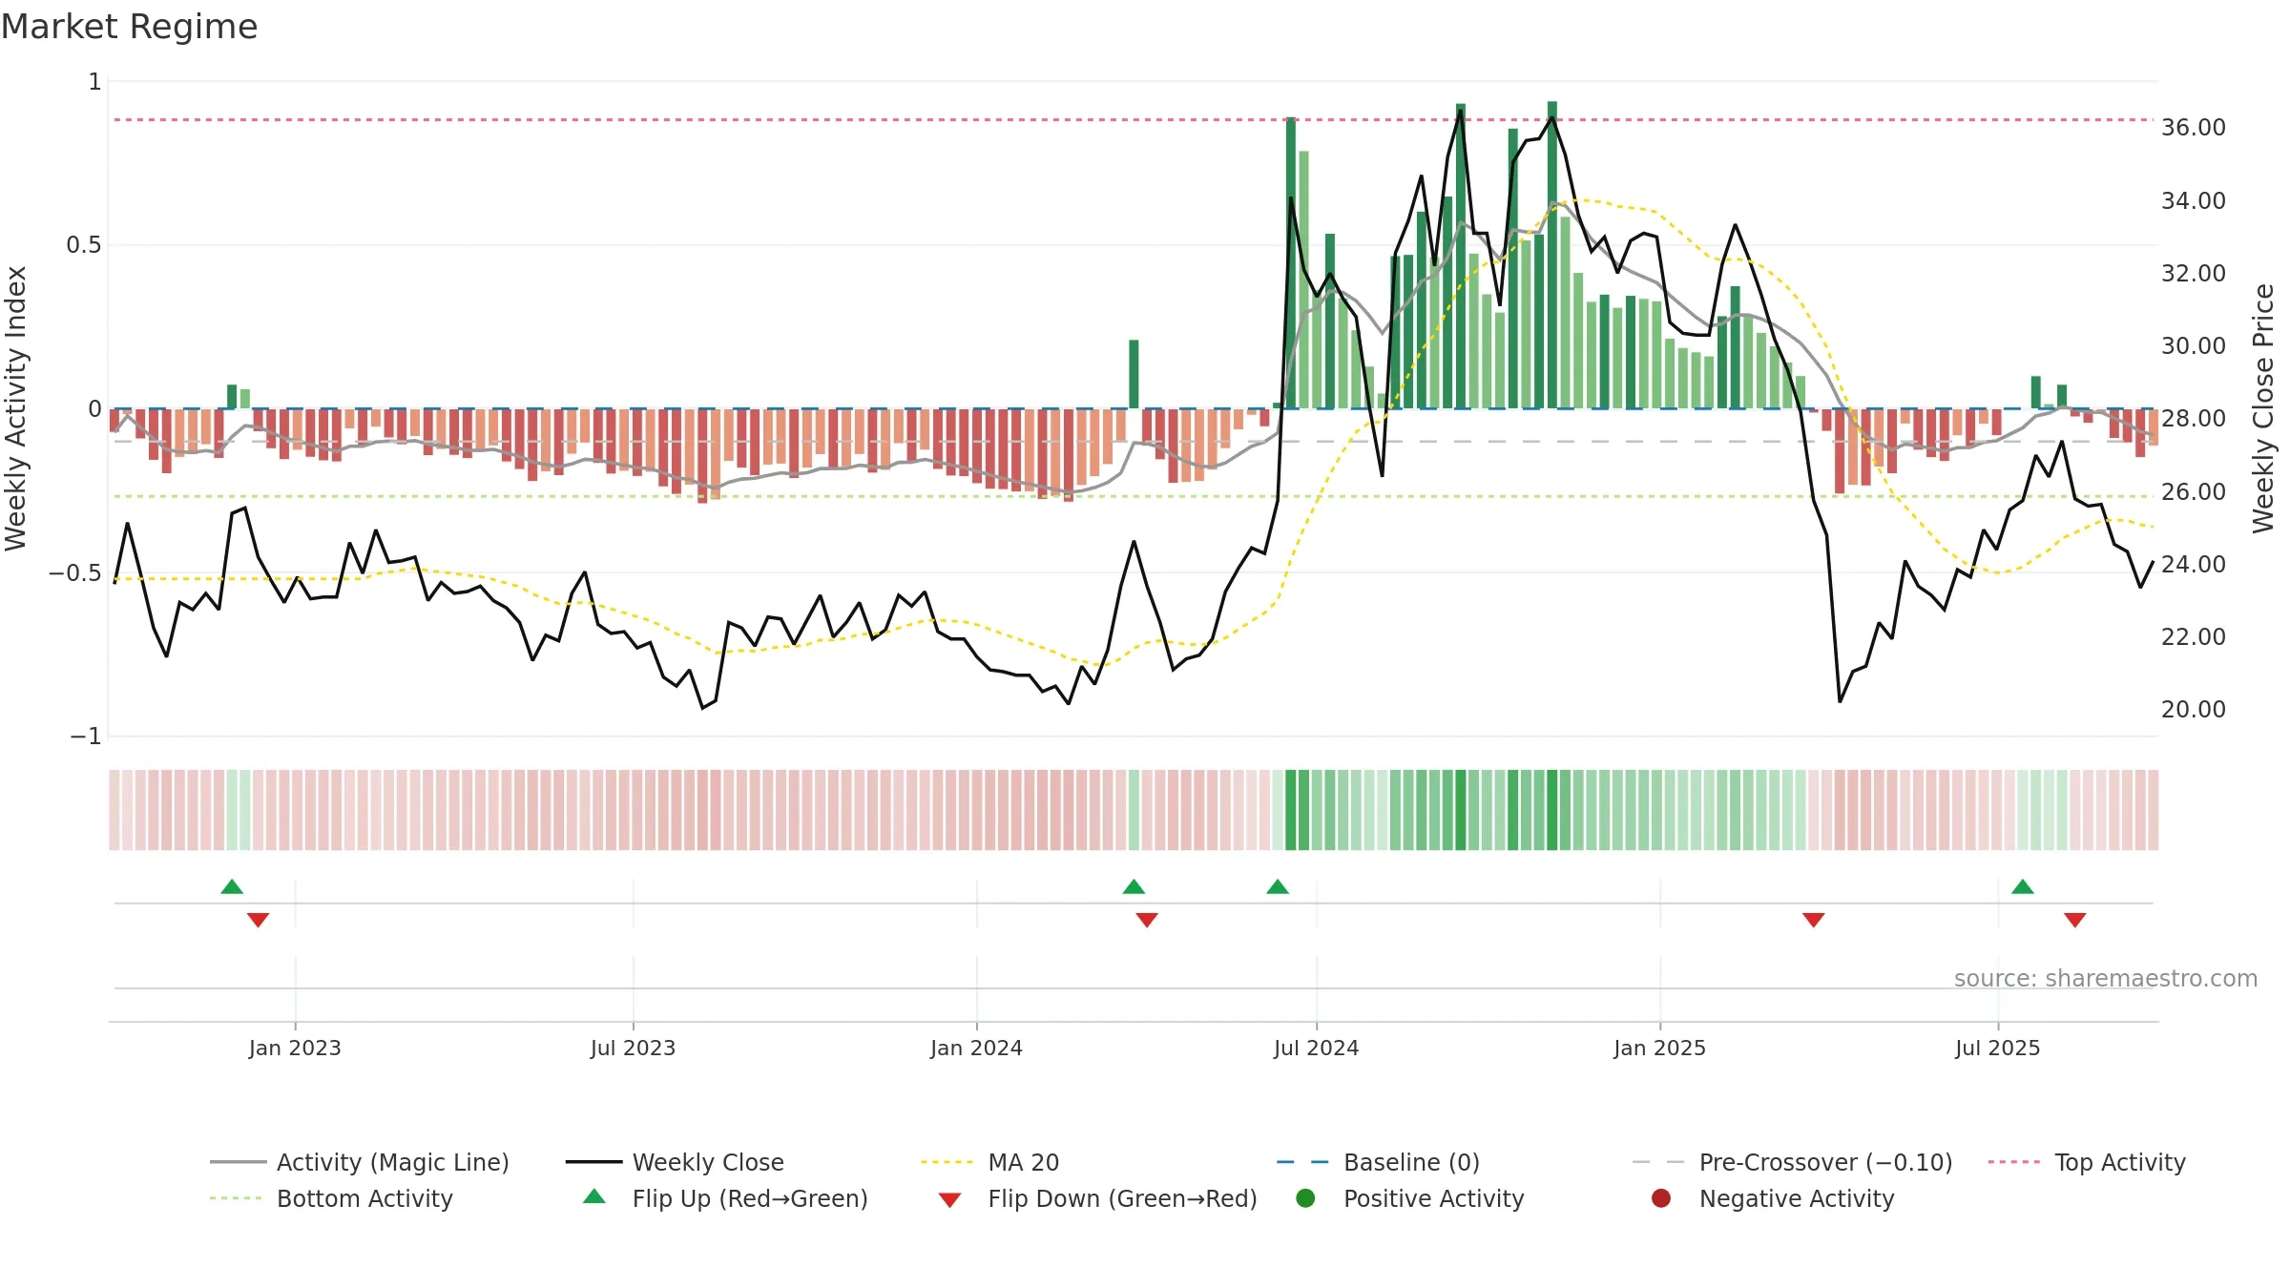This screenshot has width=2290, height=1288.
Task: Select the flip-down triangle before Jan 2023
Action: 259,920
